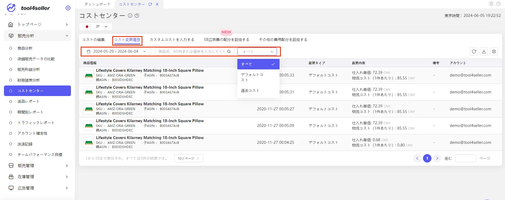Click the trash icon in top right
Screen dimensions: 505x200
coord(491,4)
